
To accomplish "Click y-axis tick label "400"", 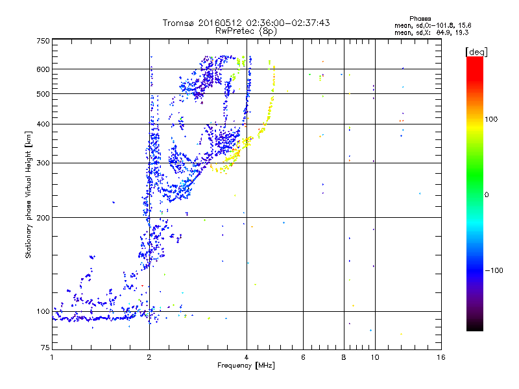I will click(43, 124).
